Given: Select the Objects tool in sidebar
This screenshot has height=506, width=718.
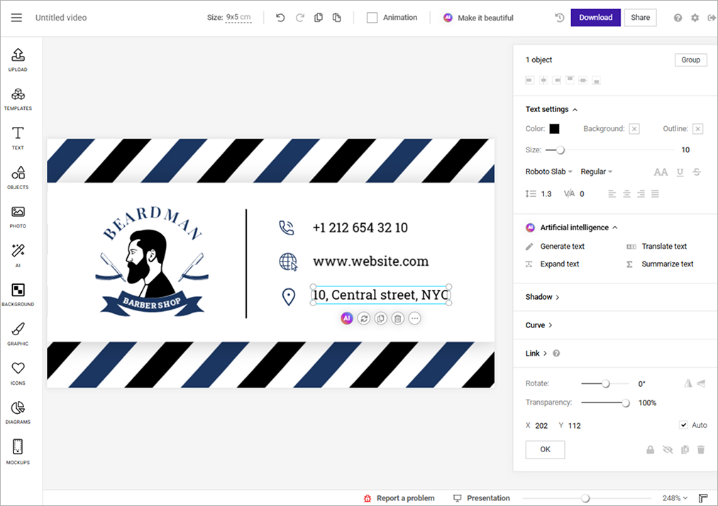Looking at the screenshot, I should pos(18,177).
